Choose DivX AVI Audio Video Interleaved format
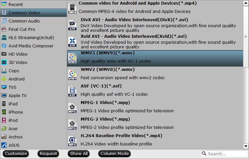Image resolution: width=249 pixels, height=159 pixels. tap(155, 25)
